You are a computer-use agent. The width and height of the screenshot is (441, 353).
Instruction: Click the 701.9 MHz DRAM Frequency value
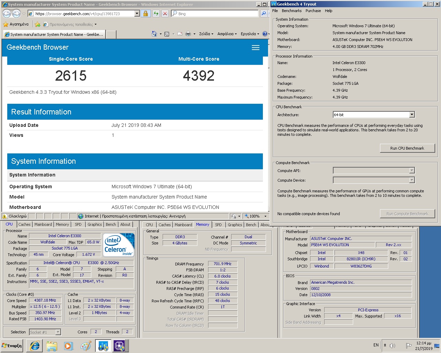pos(223,264)
